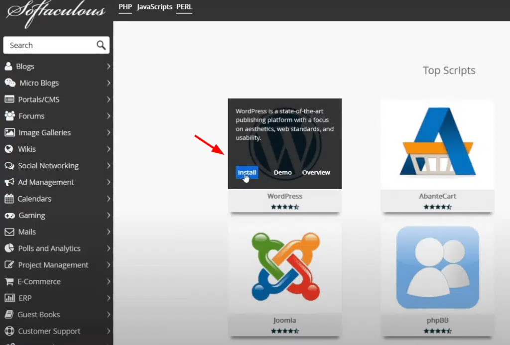Image resolution: width=510 pixels, height=345 pixels.
Task: Click the phpBB star rating
Action: pyautogui.click(x=437, y=331)
